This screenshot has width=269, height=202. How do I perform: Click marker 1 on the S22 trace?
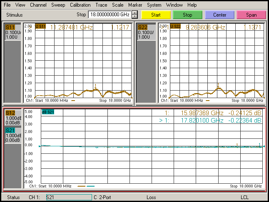[218, 85]
